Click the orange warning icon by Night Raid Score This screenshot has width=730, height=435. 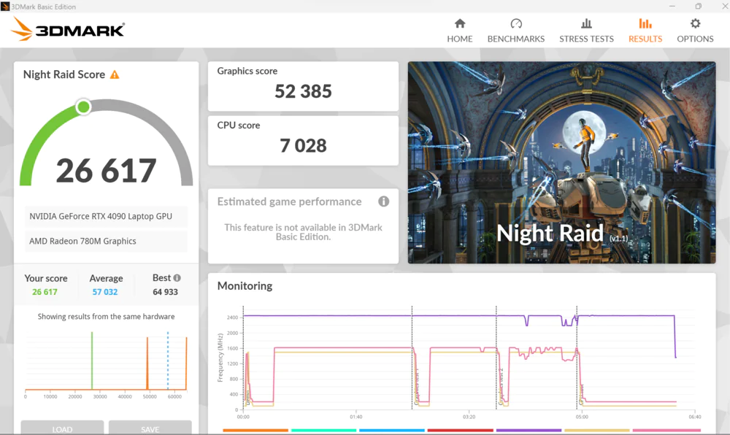[115, 74]
